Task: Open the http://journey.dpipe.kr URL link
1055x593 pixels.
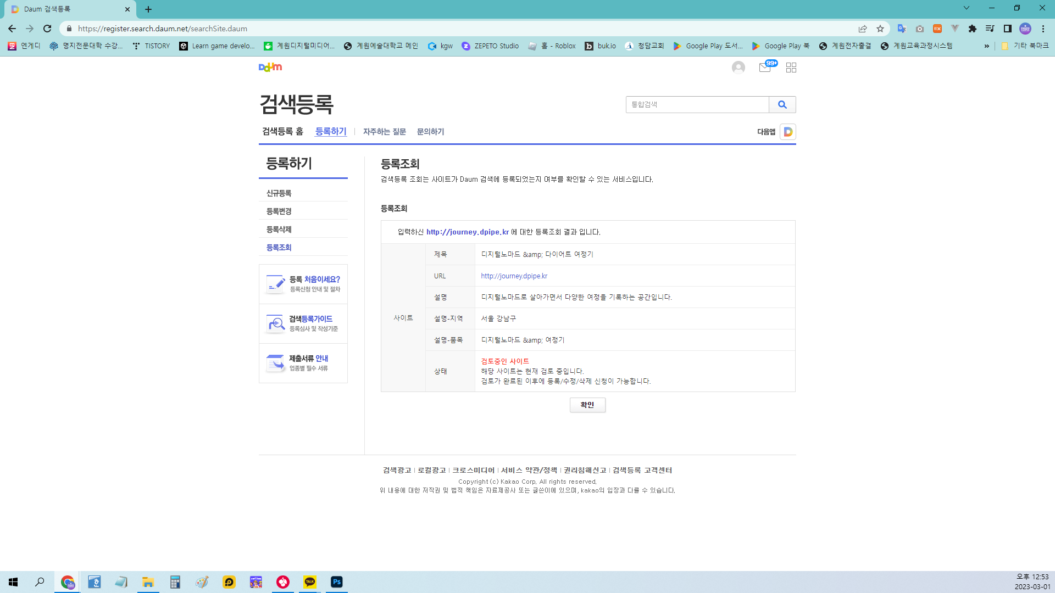Action: coord(514,276)
